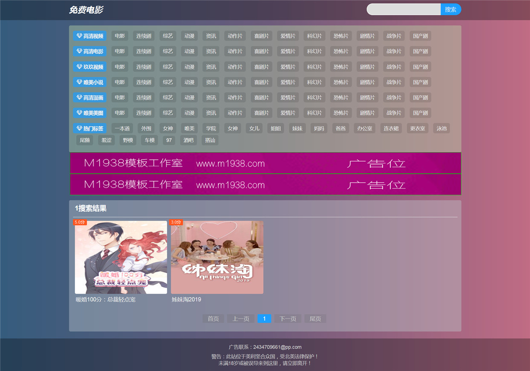Open the 唯美小说 diamond category label
The height and width of the screenshot is (371, 530).
pyautogui.click(x=90, y=82)
